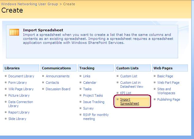Choose Report Library
The image size is (194, 139).
19,112
